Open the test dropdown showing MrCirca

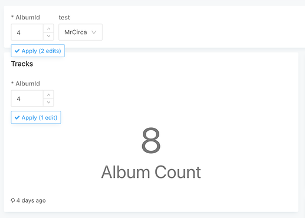point(80,32)
